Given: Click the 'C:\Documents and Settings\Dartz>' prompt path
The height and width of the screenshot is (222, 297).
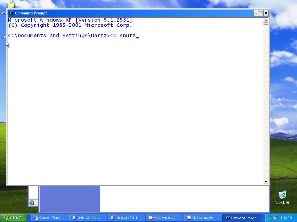Looking at the screenshot, I should click(59, 36).
